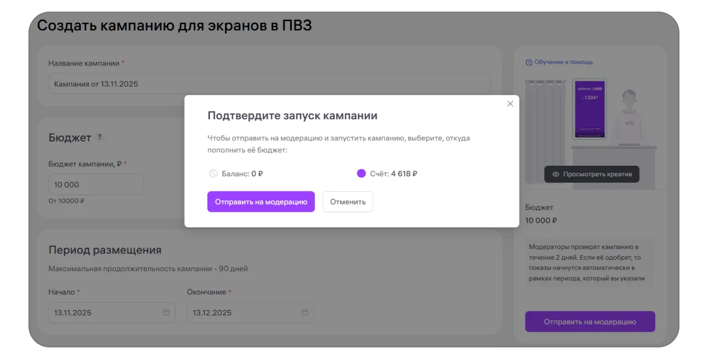Click the Окончание date value 13.12.2025
The width and height of the screenshot is (709, 359).
coord(212,313)
